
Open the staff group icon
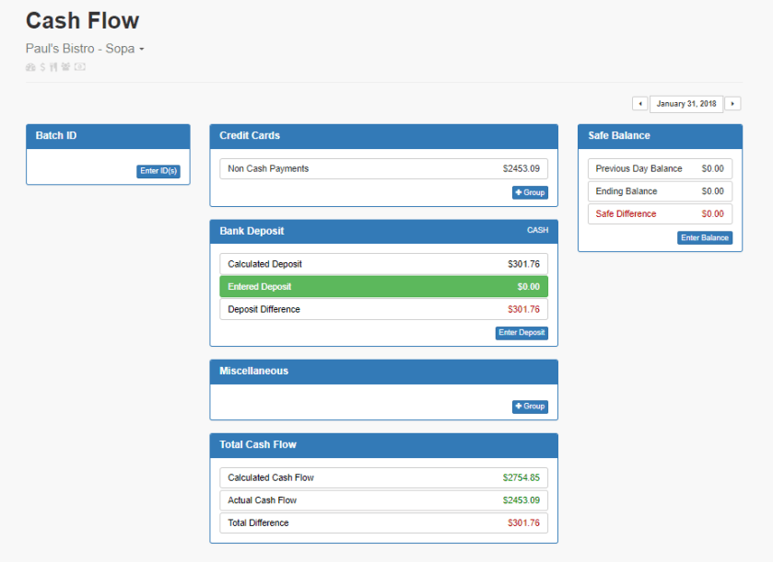pyautogui.click(x=64, y=66)
